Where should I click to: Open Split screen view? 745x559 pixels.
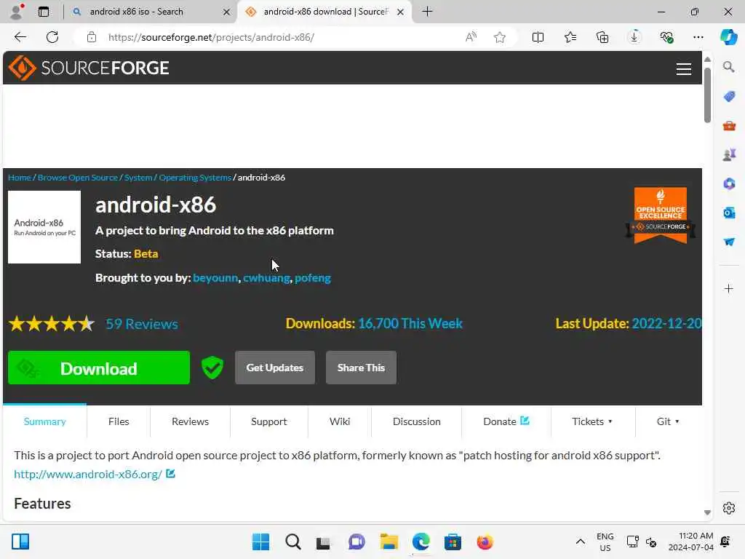[x=538, y=37]
